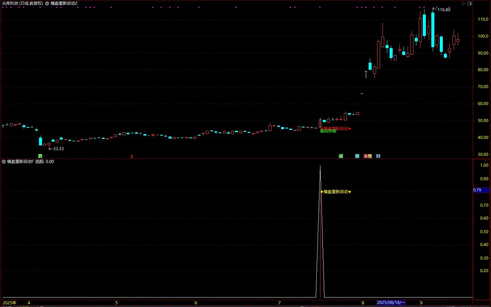The width and height of the screenshot is (491, 307).
Task: Click month 9 on the time axis
Action: [x=421, y=303]
